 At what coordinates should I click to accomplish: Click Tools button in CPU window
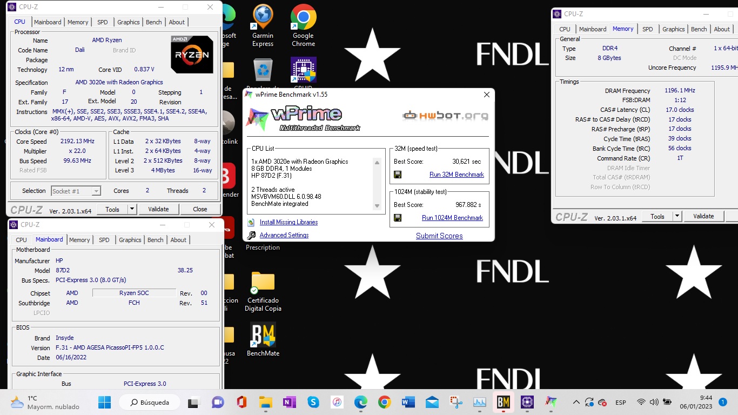point(112,209)
